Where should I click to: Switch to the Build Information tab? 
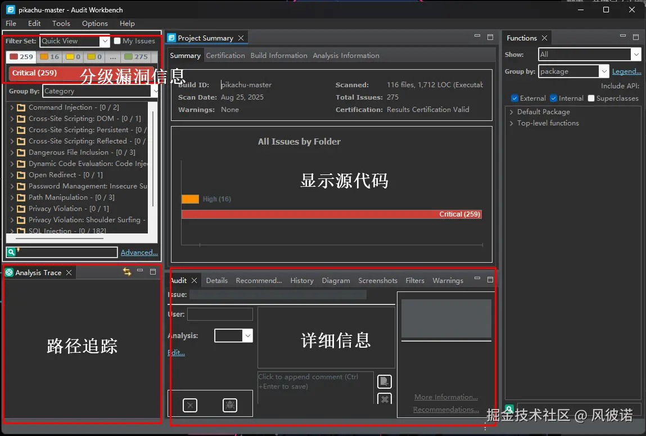279,55
